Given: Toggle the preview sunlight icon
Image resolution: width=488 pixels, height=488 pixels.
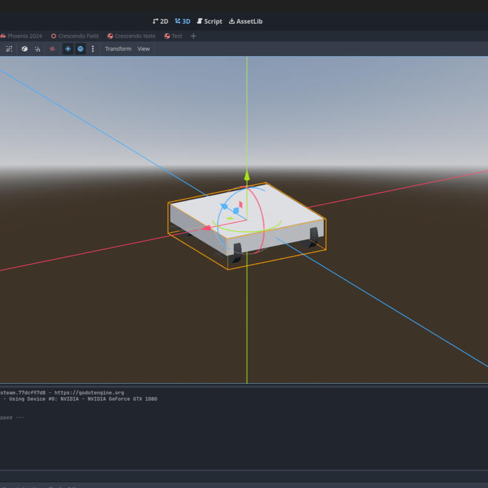Looking at the screenshot, I should (x=68, y=49).
